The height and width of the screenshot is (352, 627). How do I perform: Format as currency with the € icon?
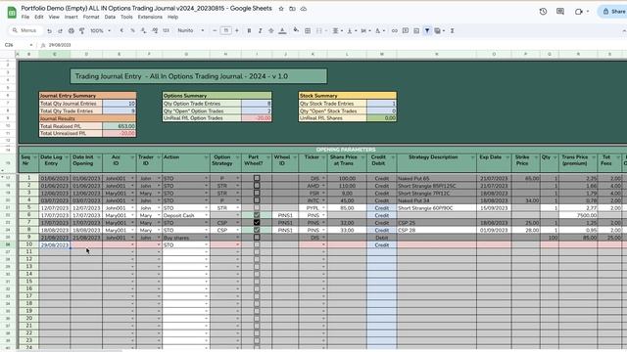pos(121,30)
